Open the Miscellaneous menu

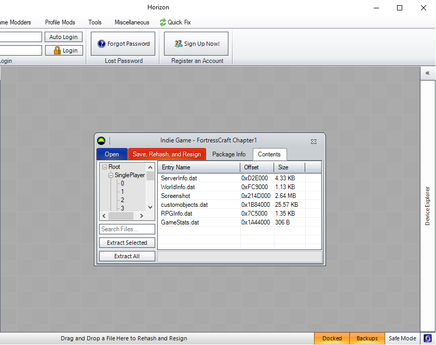pos(132,22)
